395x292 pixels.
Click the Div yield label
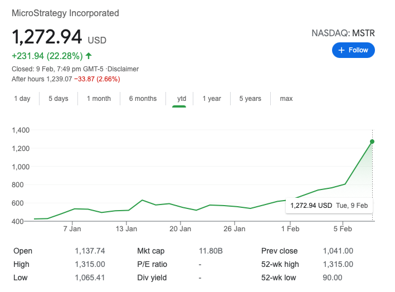click(x=152, y=278)
